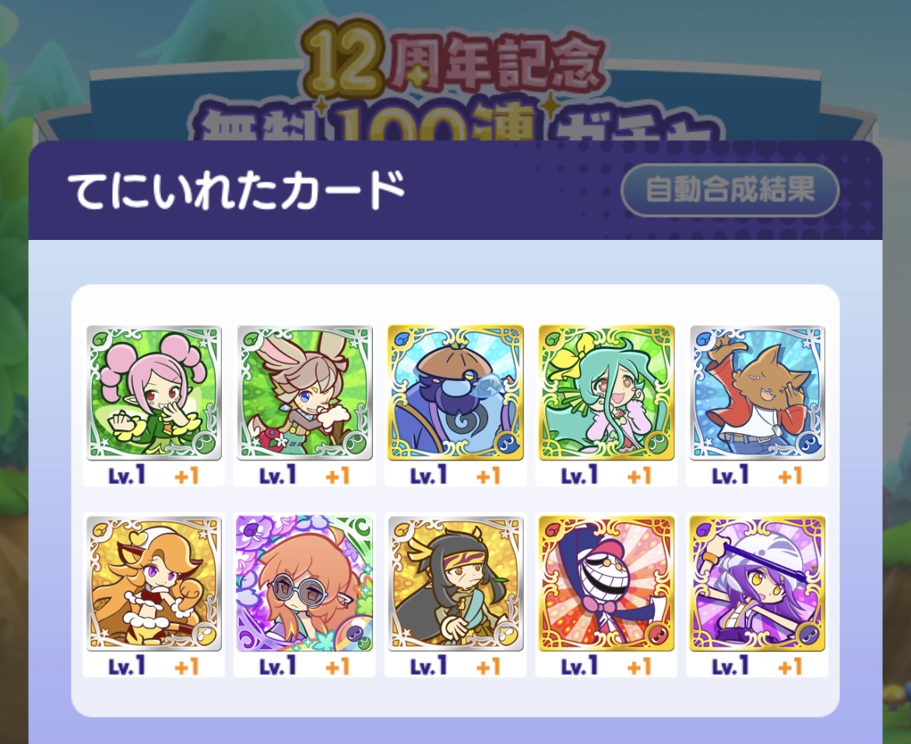Click the blue leaf attribute icon on bearded card
The height and width of the screenshot is (744, 911).
[402, 339]
